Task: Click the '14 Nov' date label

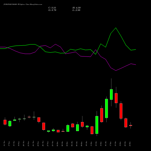Action: pos(4,143)
